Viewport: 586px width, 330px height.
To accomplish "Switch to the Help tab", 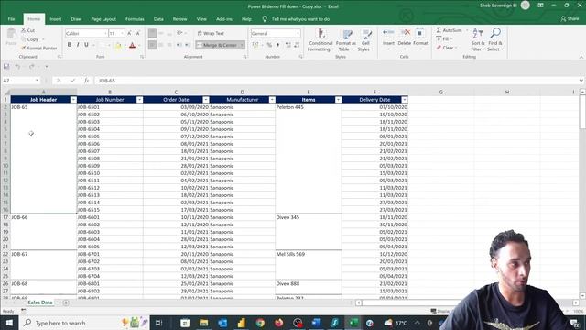I will [x=246, y=19].
